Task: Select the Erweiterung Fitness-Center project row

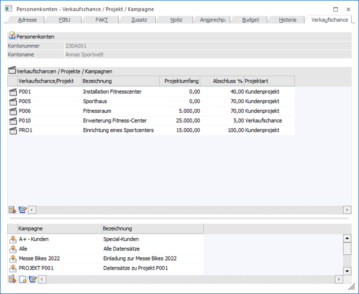Action: click(117, 121)
